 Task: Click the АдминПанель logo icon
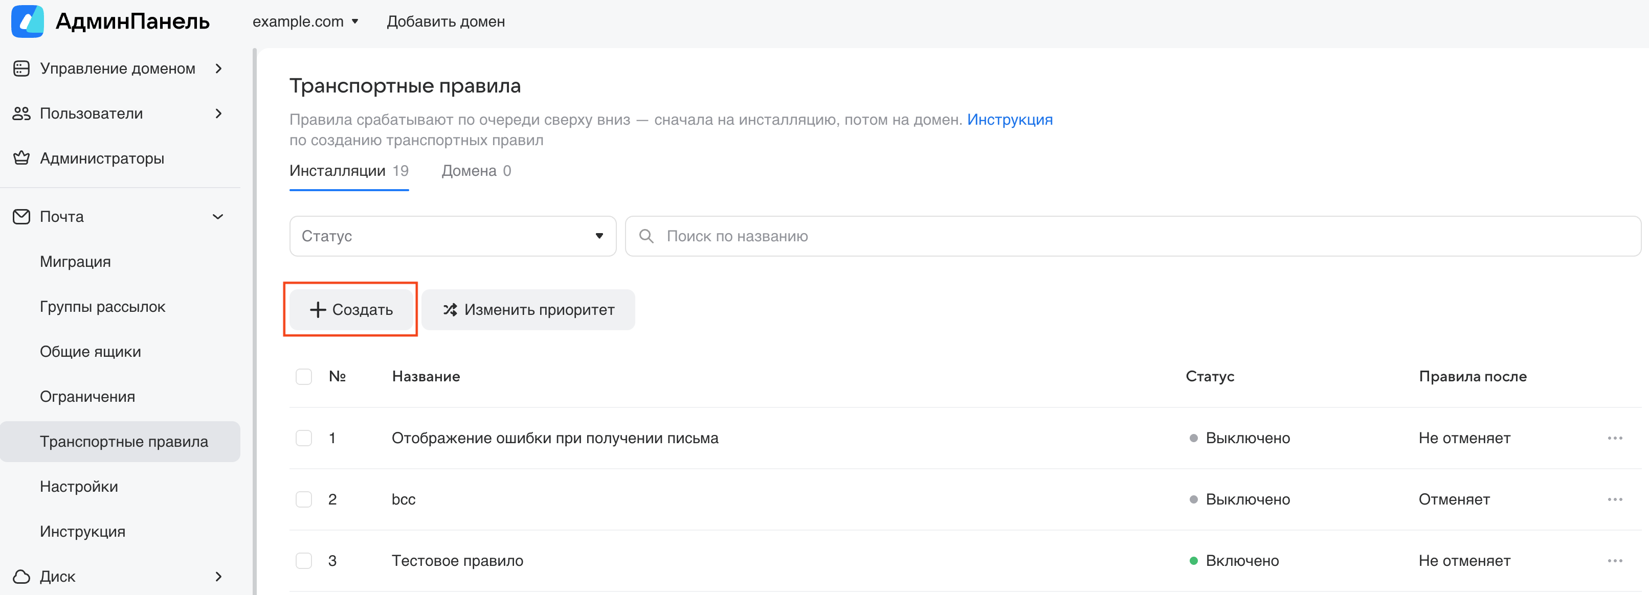(x=28, y=21)
